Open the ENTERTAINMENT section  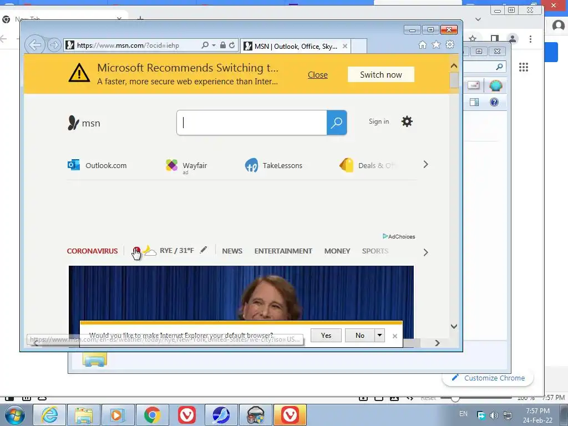[x=283, y=251]
